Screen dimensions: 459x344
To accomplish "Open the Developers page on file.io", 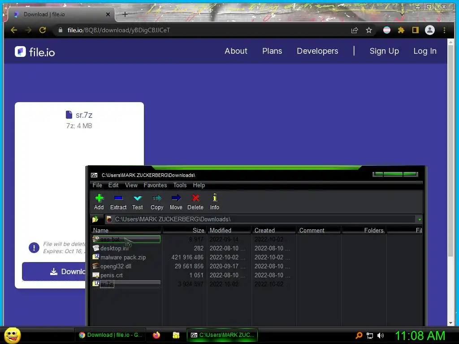I will point(317,51).
